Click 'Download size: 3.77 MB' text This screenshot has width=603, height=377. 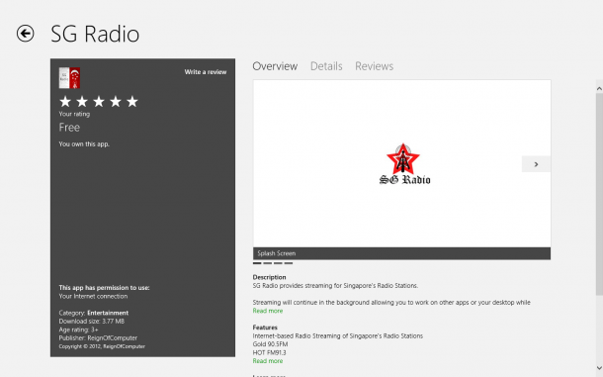92,322
